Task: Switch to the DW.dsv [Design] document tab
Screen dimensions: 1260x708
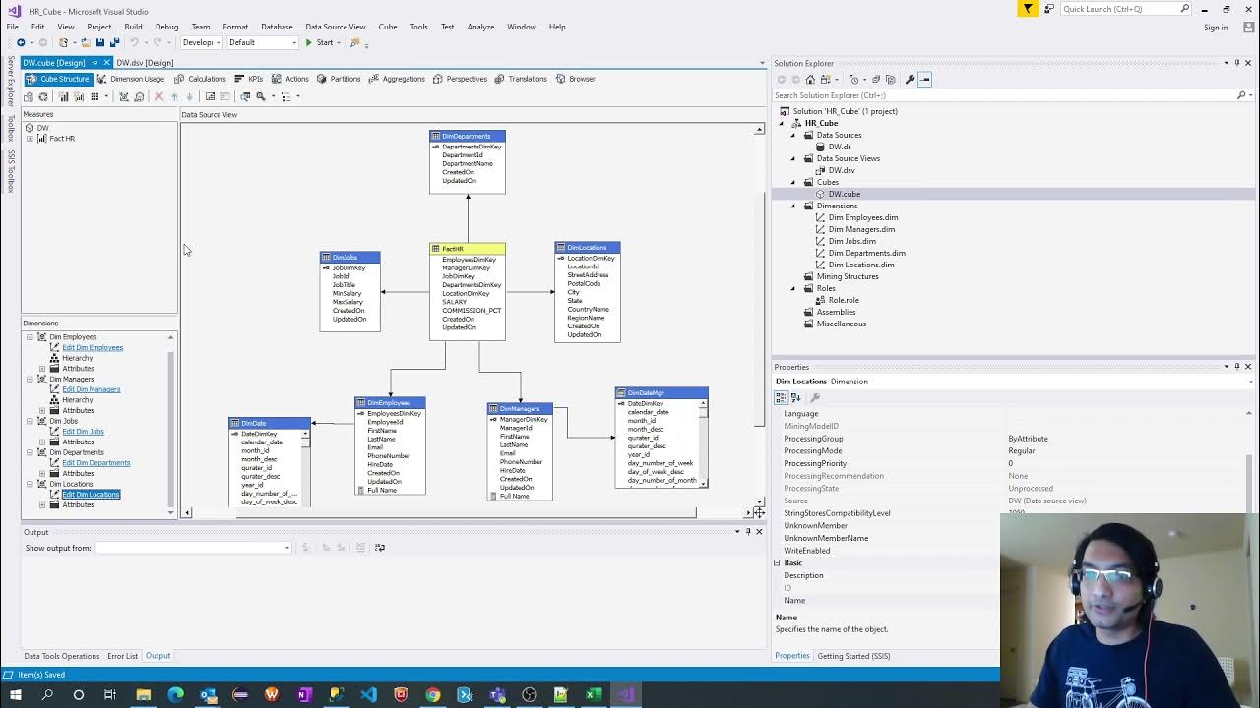Action: 145,63
